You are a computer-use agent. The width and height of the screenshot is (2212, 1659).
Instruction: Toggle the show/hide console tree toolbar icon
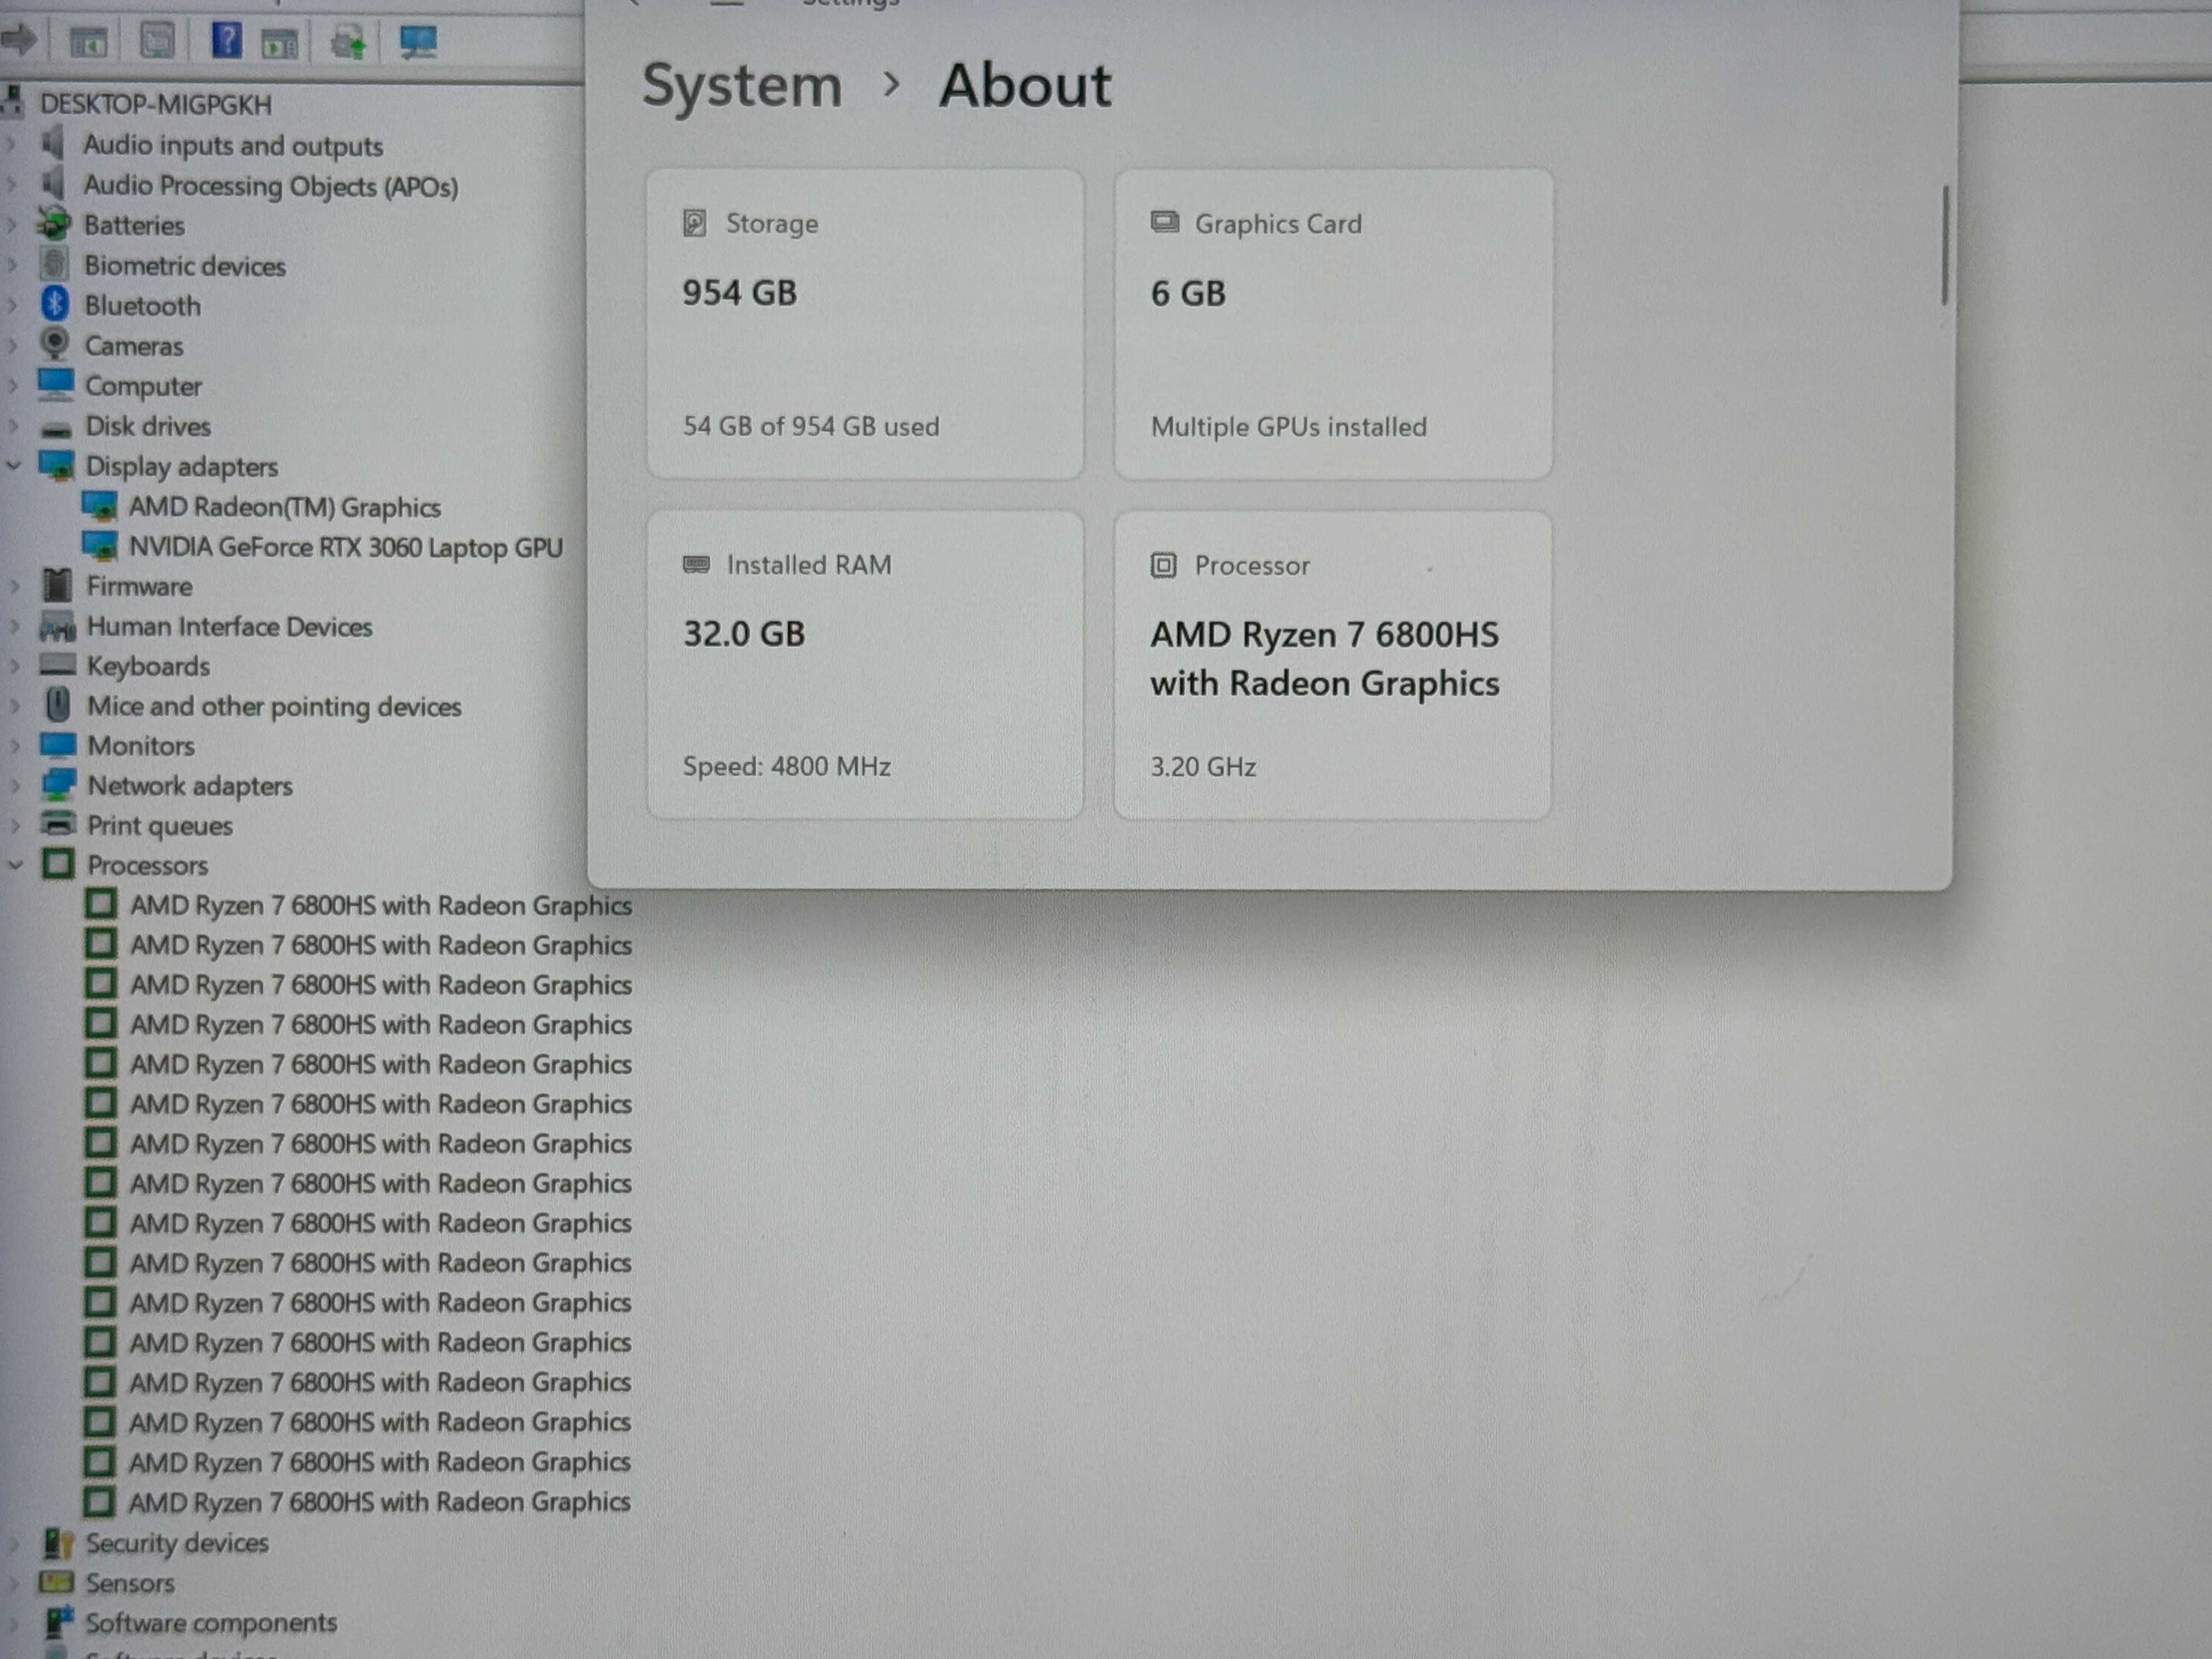tap(88, 43)
